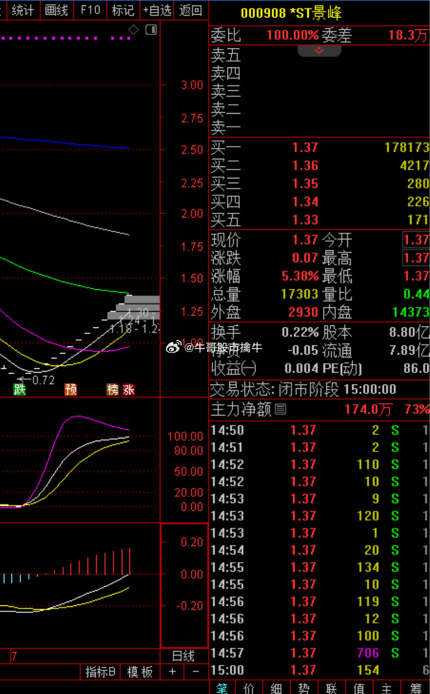
Task: Add the stock via +自选 button
Action: 157,10
